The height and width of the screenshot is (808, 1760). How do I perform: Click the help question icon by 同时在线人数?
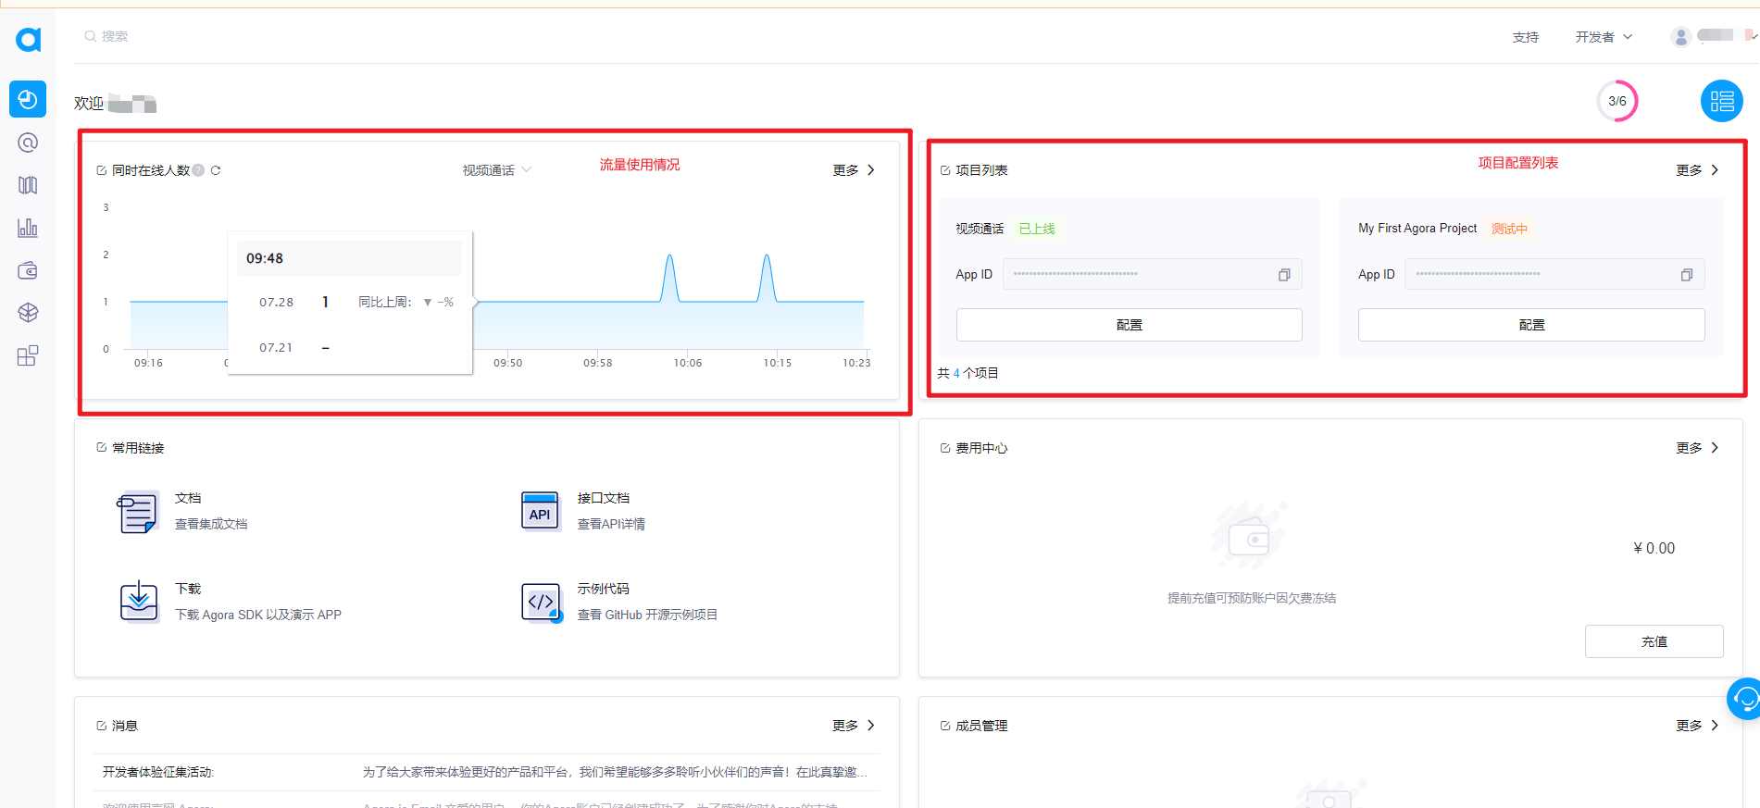tap(198, 170)
